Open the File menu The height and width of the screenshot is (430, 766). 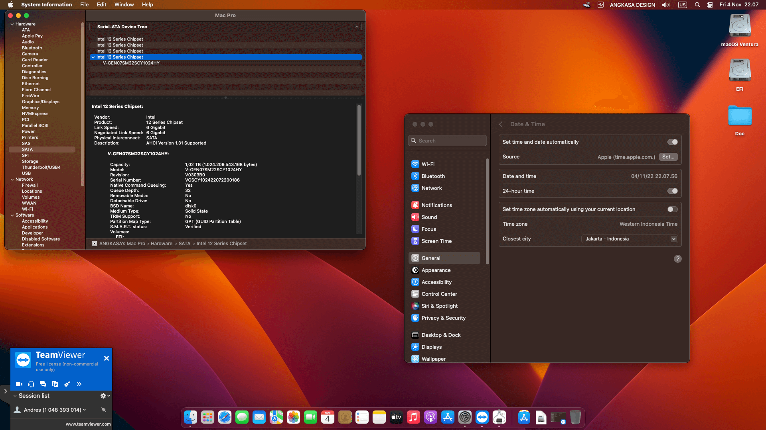coord(84,5)
